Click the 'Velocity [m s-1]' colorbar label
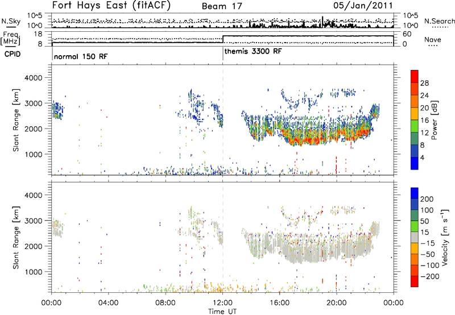 [x=445, y=238]
